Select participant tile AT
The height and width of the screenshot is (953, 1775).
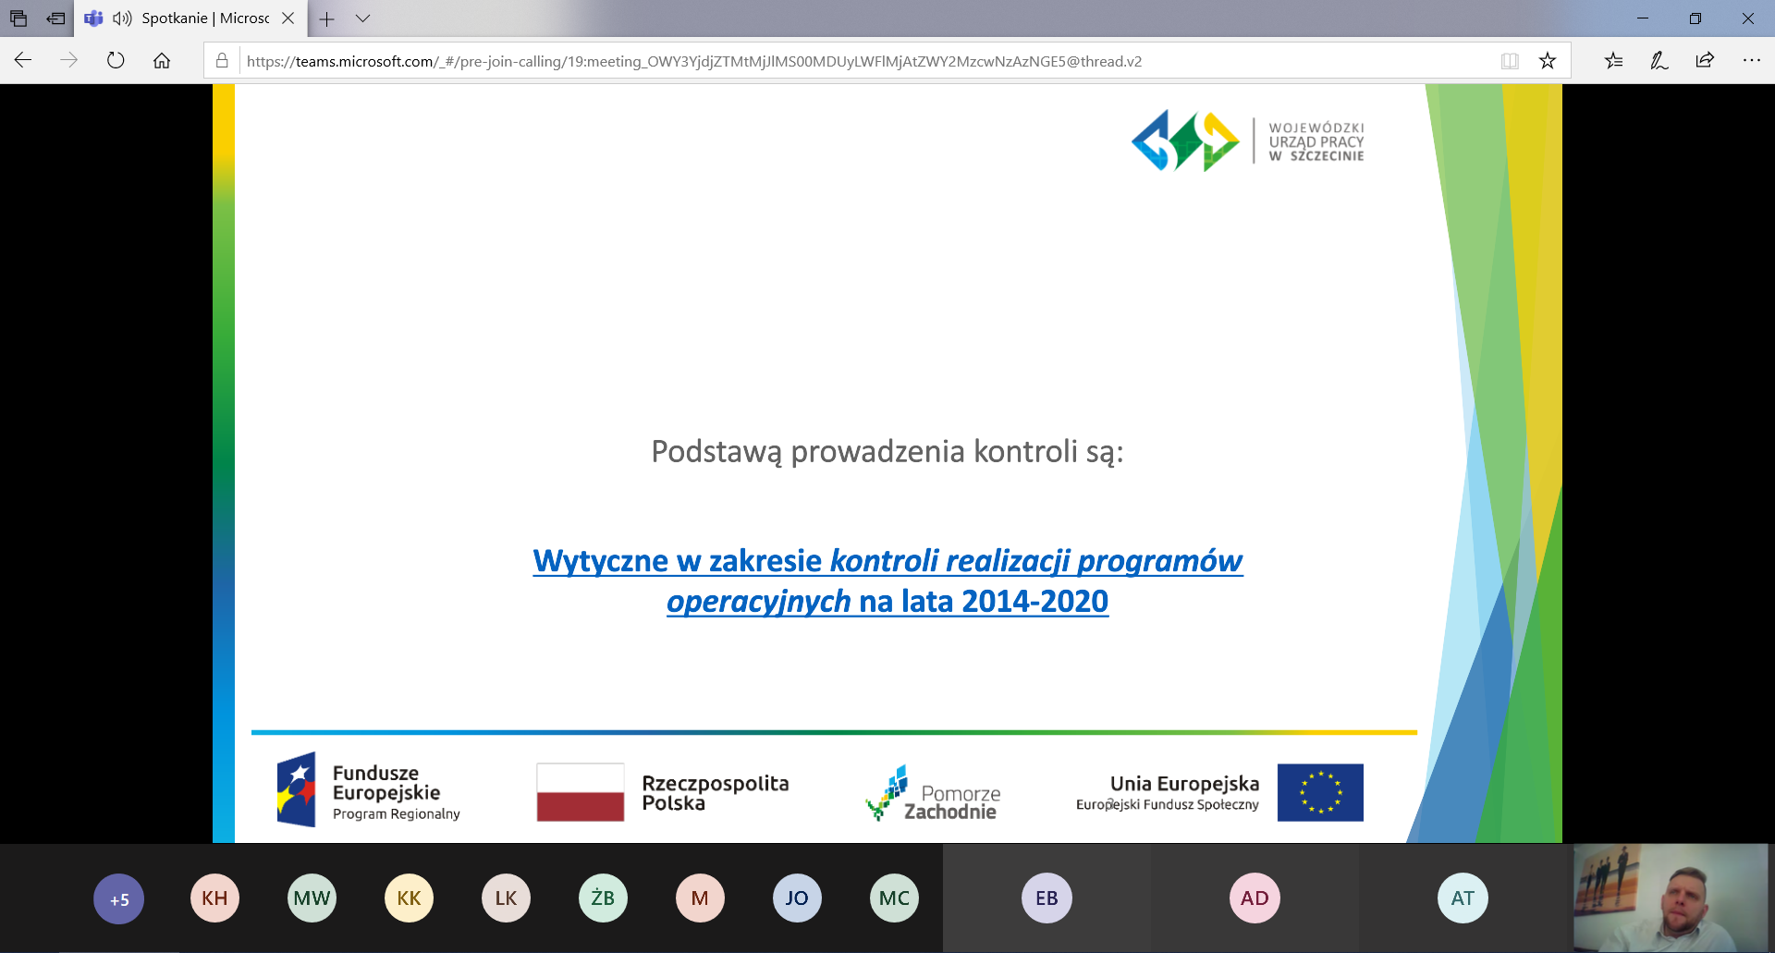click(x=1463, y=898)
